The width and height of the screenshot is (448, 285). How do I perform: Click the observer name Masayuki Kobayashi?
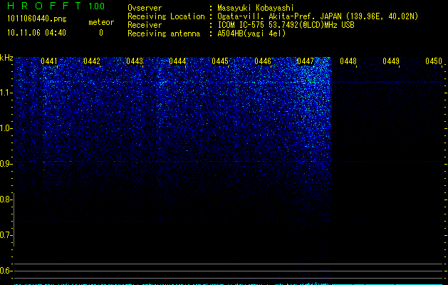click(256, 8)
